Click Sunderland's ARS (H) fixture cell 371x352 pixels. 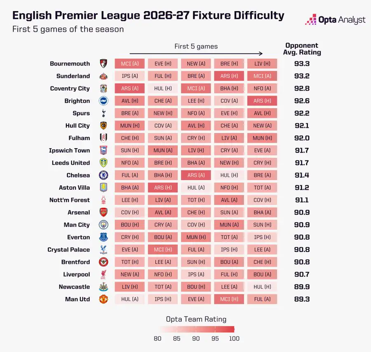[229, 76]
